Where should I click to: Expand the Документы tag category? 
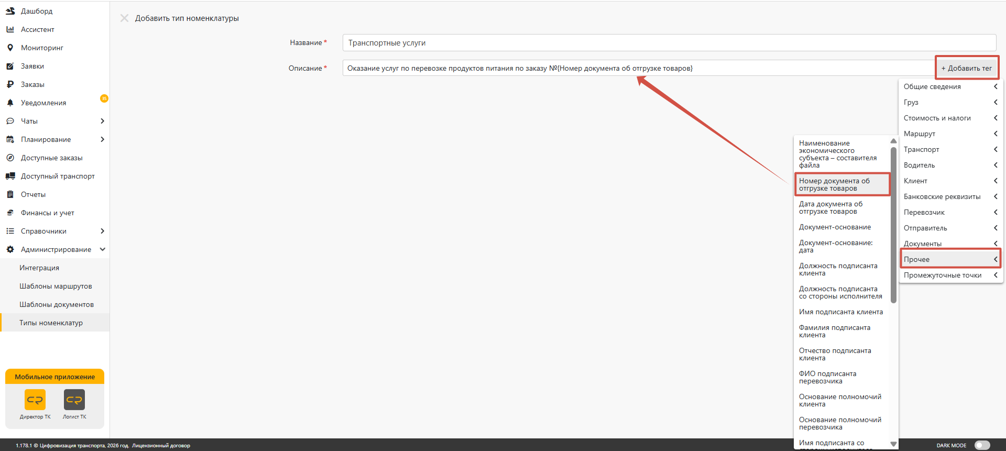tap(951, 244)
